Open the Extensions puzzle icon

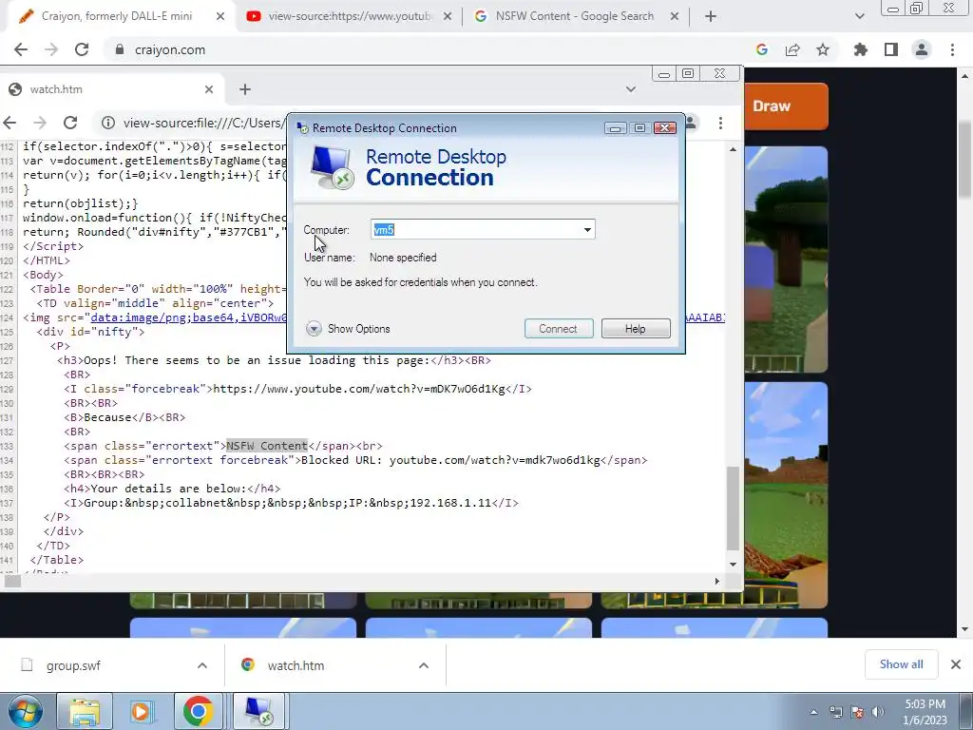click(x=861, y=49)
